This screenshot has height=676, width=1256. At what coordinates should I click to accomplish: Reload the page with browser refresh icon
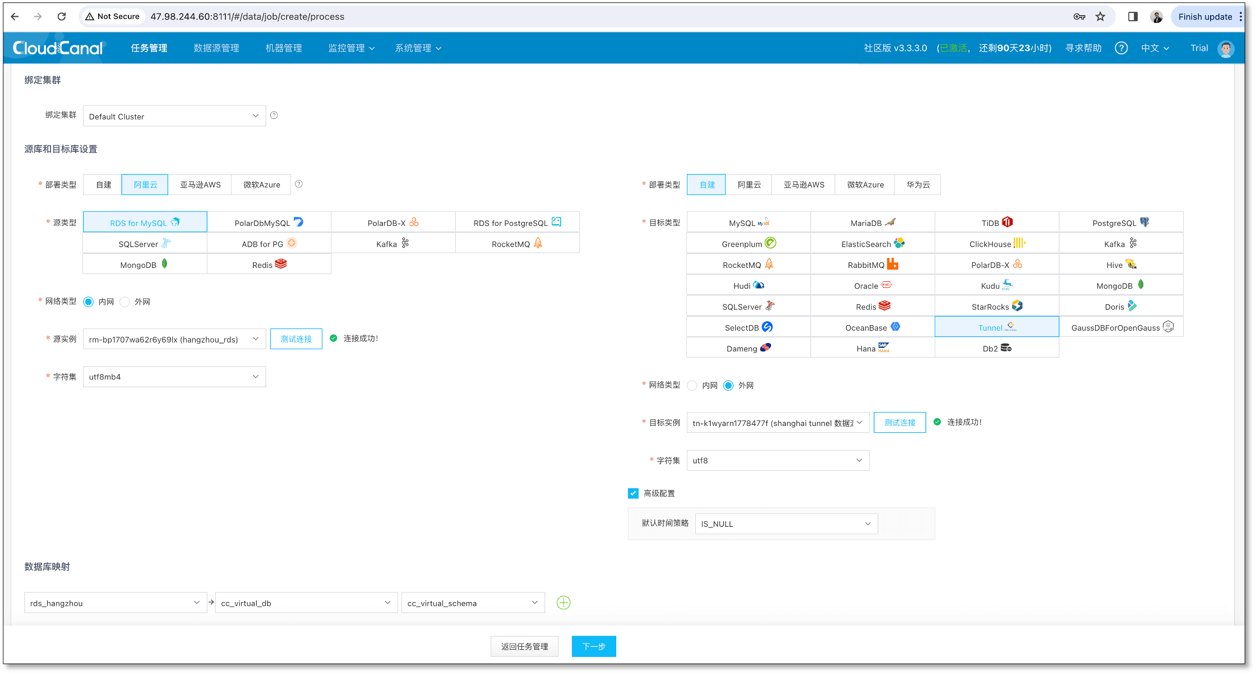(x=62, y=17)
